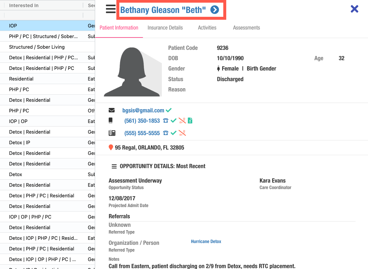
Task: Go to the Assessments tab
Action: coord(246,28)
